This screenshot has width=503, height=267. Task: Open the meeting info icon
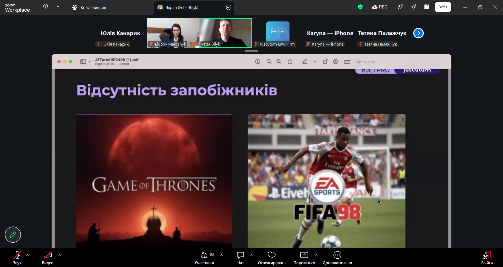[x=46, y=6]
